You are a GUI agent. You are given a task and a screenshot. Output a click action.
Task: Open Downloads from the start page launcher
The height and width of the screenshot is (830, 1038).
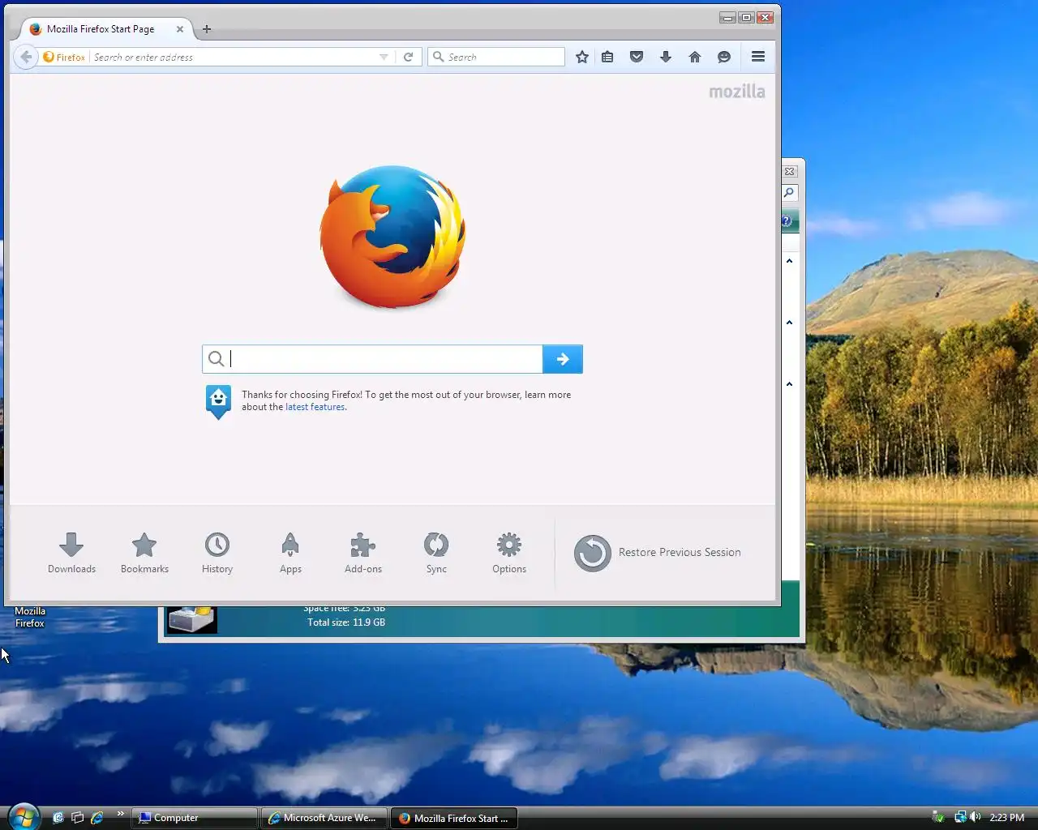pyautogui.click(x=71, y=554)
